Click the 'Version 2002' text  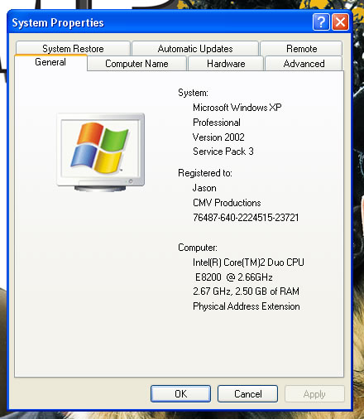point(218,137)
